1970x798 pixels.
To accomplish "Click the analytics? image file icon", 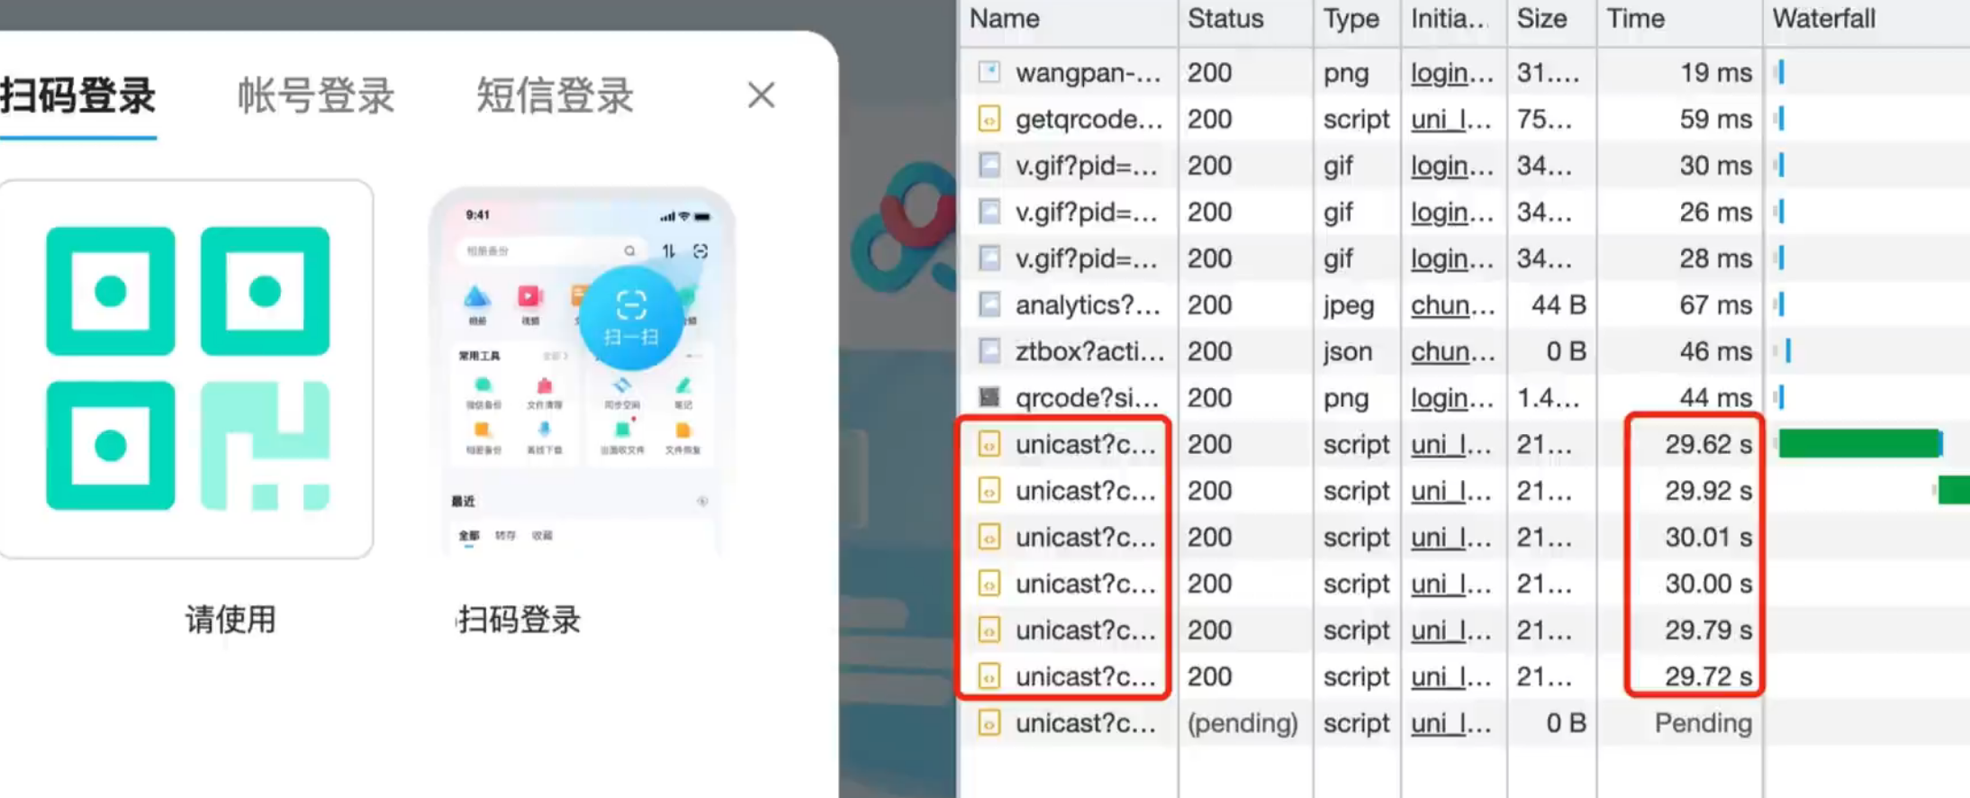I will point(989,304).
